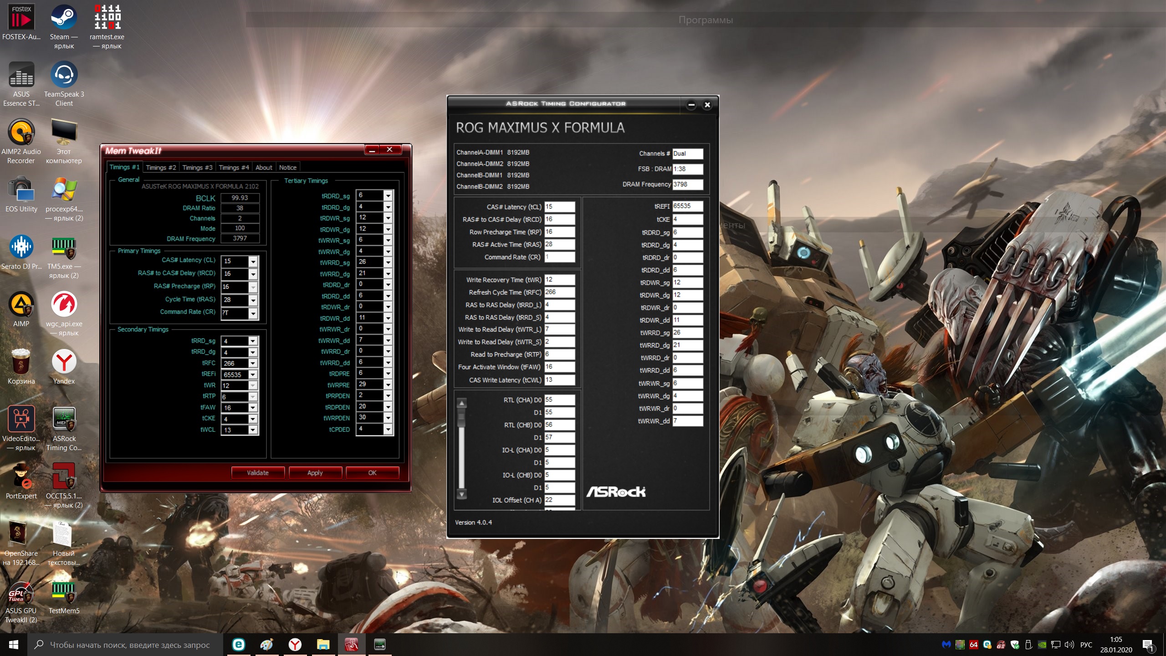This screenshot has height=656, width=1166.
Task: Open the tRDRD_sg dropdown arrow
Action: coord(388,196)
